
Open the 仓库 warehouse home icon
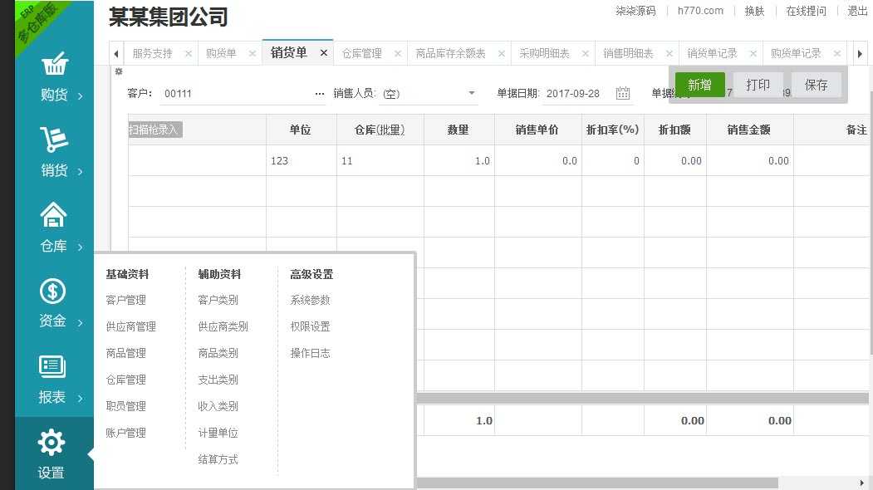(53, 214)
